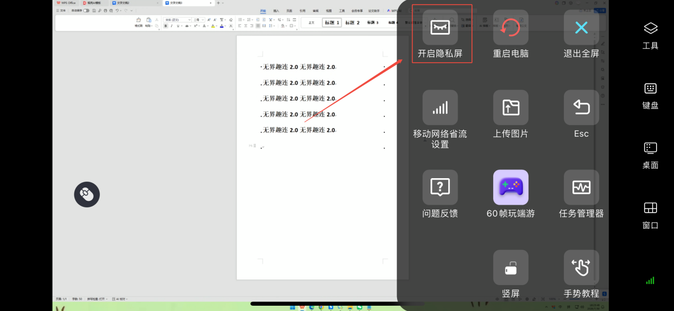Screen dimensions: 674x311
Task: Switch to the 文字文稿2 document tab
Action: pos(135,3)
